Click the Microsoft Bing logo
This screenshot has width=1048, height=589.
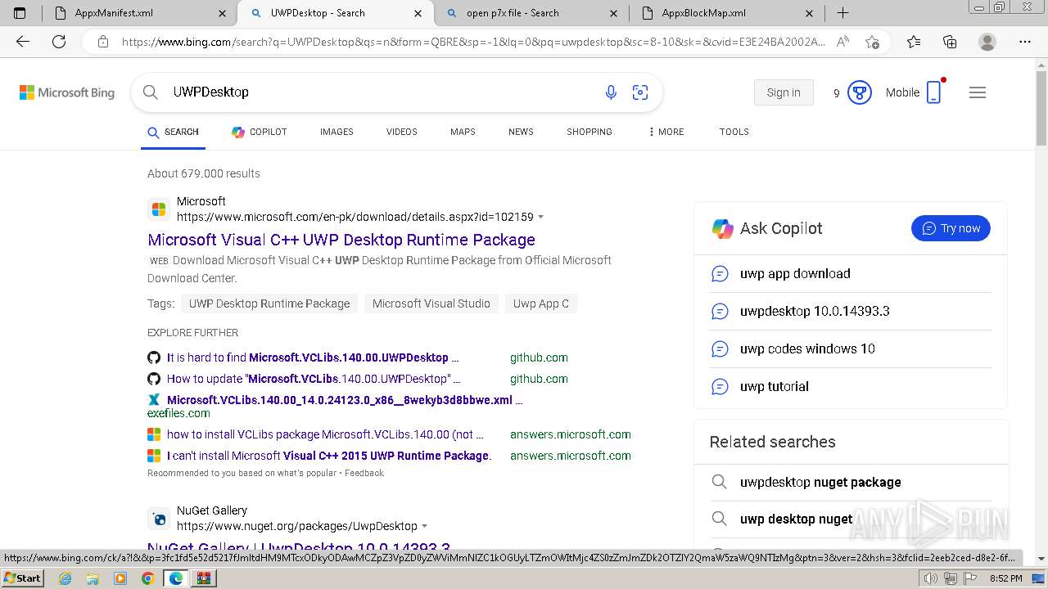point(67,92)
